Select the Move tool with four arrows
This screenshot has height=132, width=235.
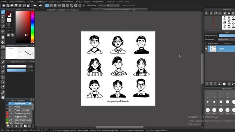pos(3,32)
